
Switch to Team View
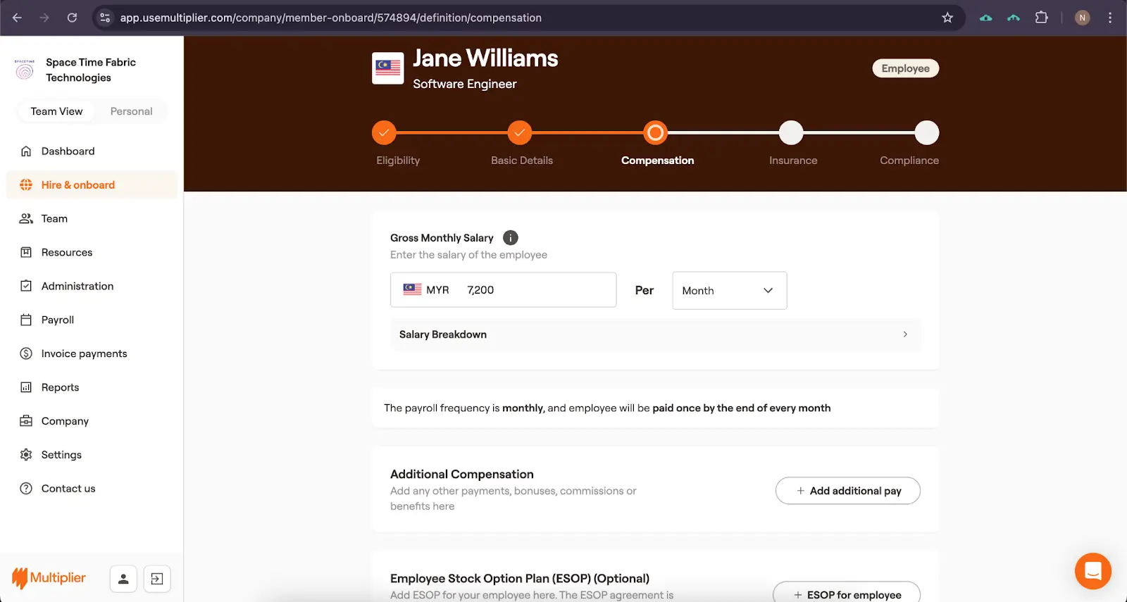tap(56, 111)
